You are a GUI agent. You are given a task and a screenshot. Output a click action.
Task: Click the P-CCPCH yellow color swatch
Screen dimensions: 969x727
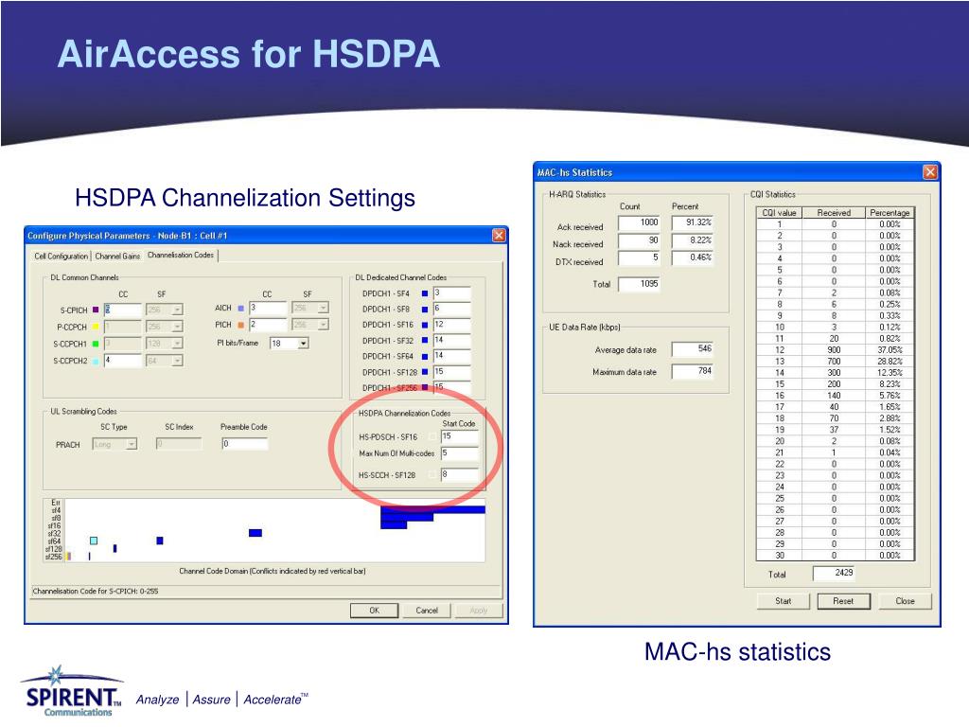point(96,327)
